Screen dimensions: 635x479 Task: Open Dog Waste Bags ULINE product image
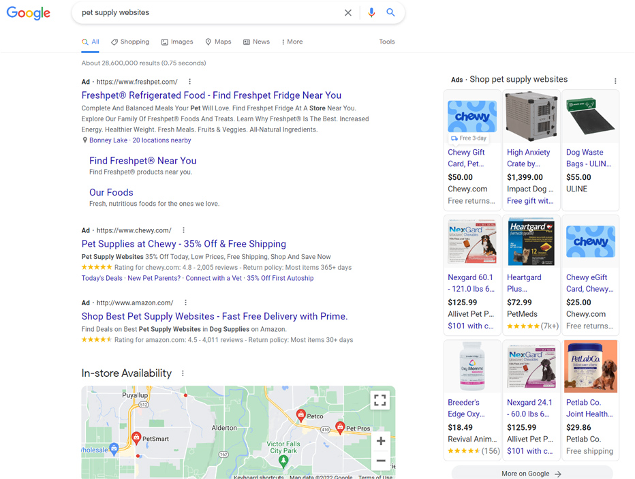click(x=591, y=117)
